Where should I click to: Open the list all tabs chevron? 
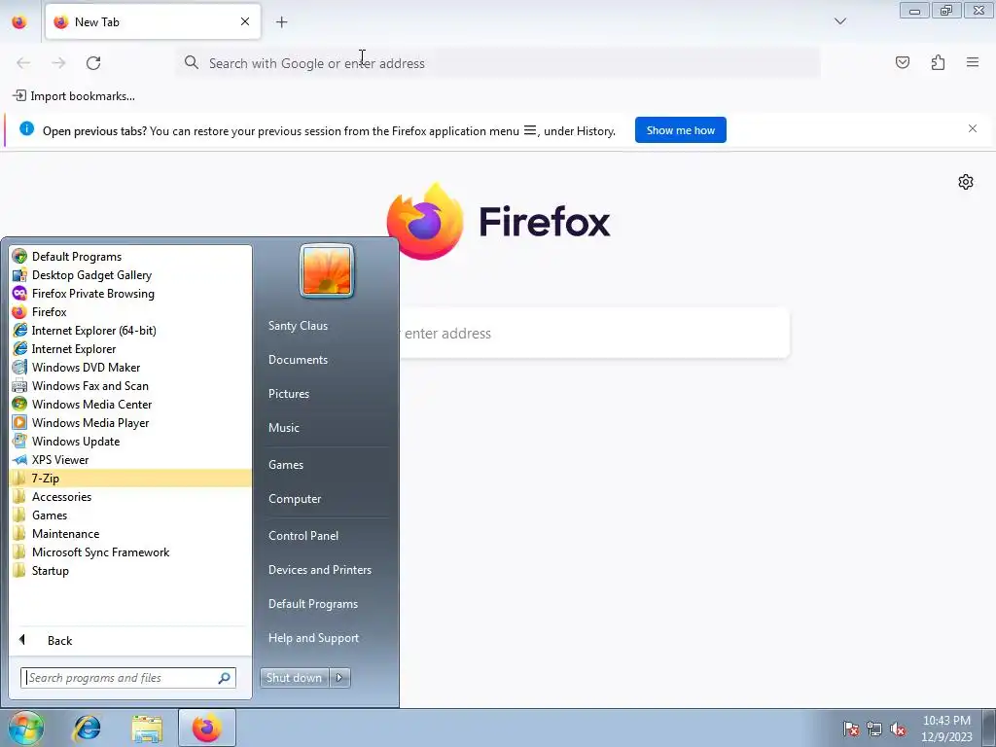pos(839,21)
